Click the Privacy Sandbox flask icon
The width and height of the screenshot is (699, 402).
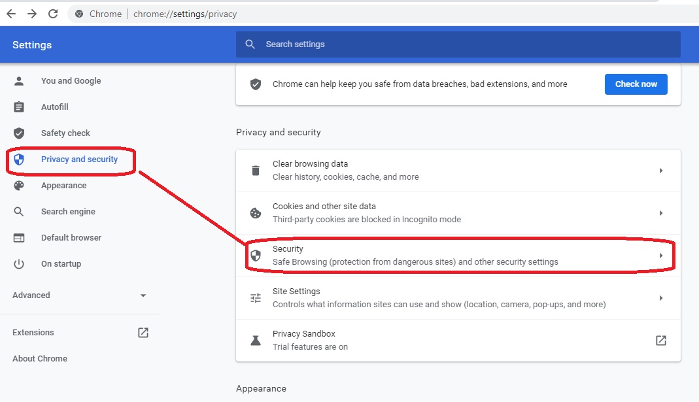pos(256,341)
